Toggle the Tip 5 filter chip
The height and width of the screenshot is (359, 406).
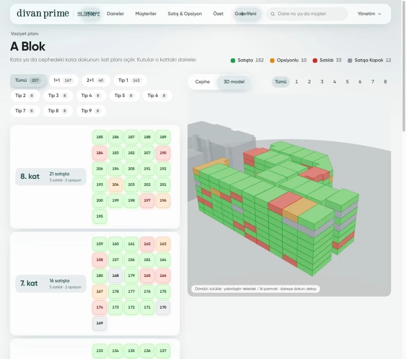click(124, 96)
